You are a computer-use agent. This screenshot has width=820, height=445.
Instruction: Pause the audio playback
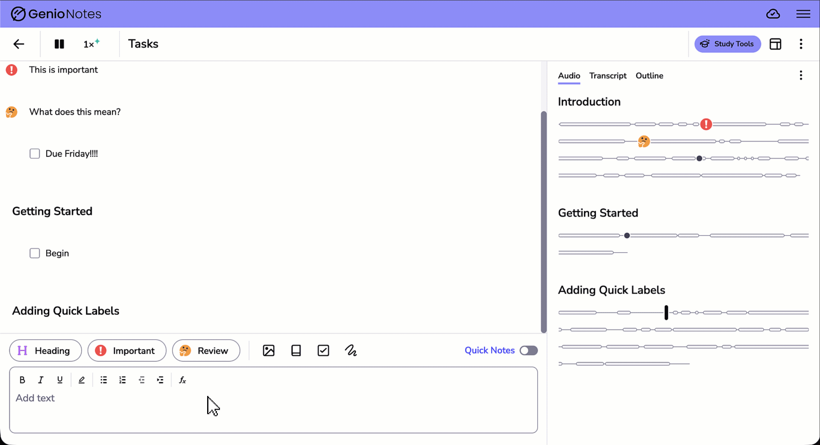(x=59, y=44)
